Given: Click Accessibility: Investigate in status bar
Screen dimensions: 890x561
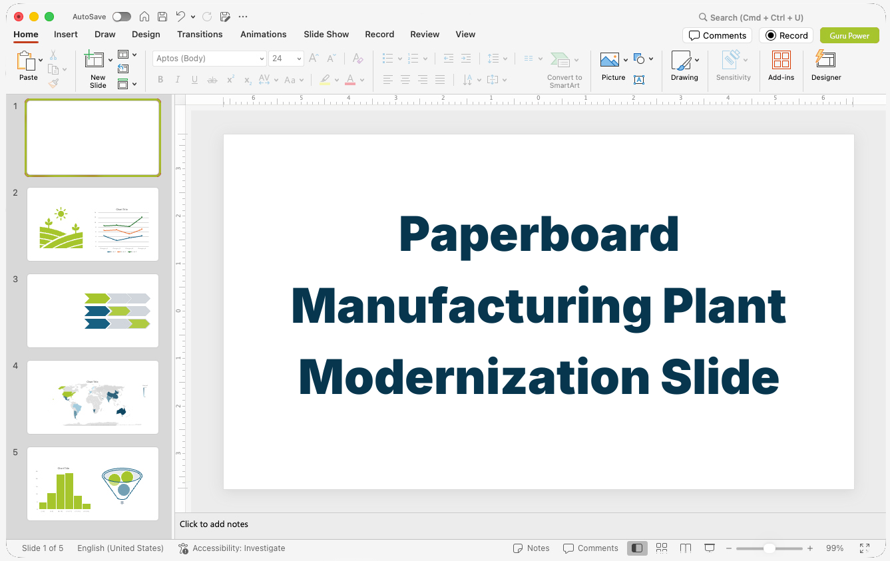Looking at the screenshot, I should point(232,548).
